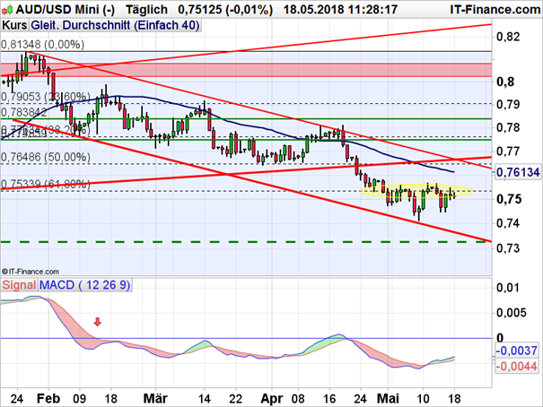The height and width of the screenshot is (407, 543).
Task: Open the Gleit. Durchschnitt (Einfach 40) label
Action: [115, 25]
